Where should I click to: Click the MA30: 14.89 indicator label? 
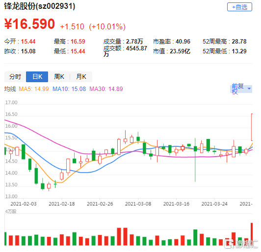106,89
